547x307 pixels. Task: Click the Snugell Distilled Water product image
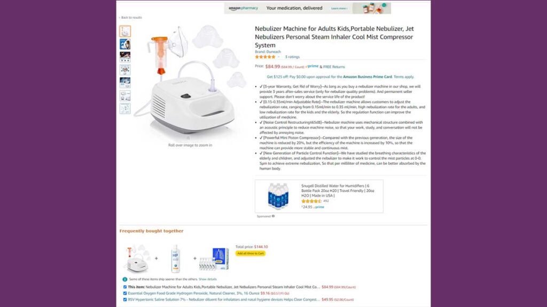coord(278,196)
